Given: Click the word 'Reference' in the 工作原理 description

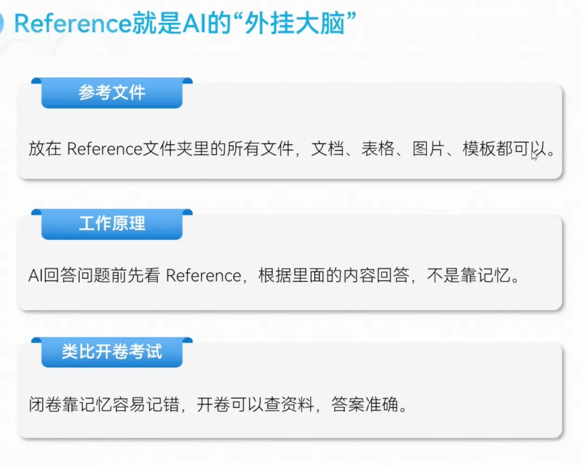Looking at the screenshot, I should pos(204,276).
